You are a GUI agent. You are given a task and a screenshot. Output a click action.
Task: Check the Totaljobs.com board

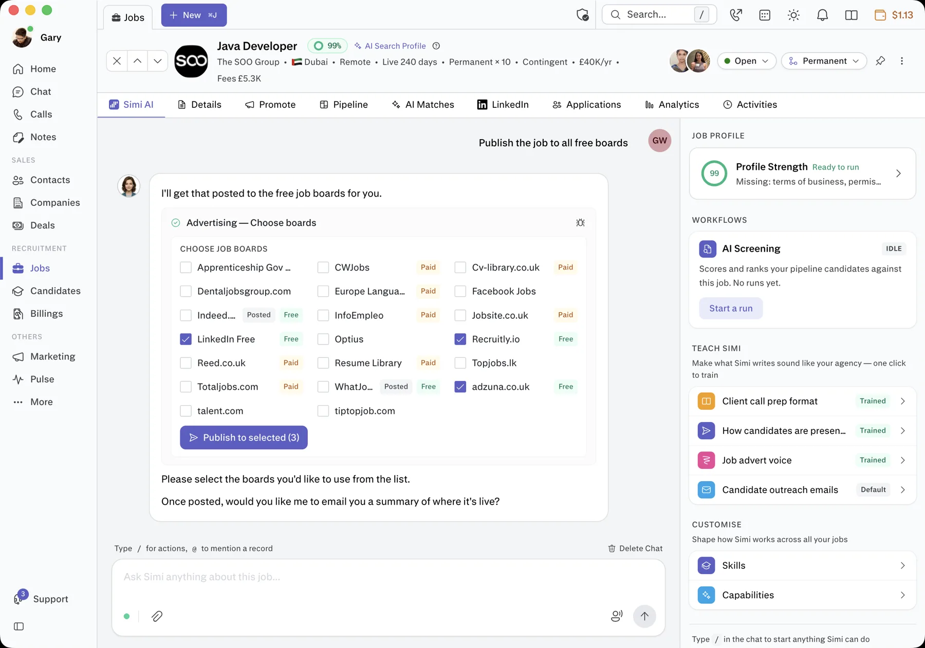[x=186, y=387]
